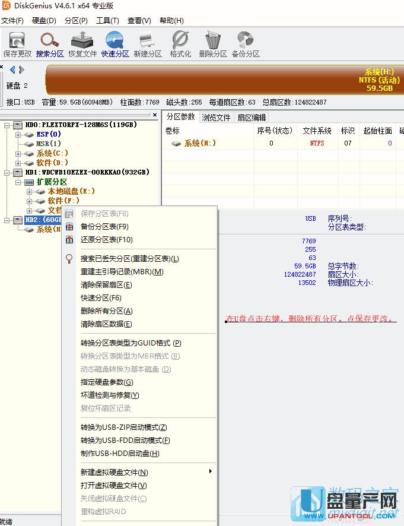Select the 系统(C:) partition in tree
The width and height of the screenshot is (404, 526).
click(x=52, y=153)
